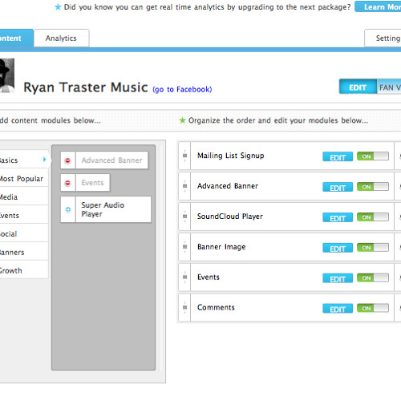Grab the Comments row drag handle
The image size is (401, 401).
(184, 307)
